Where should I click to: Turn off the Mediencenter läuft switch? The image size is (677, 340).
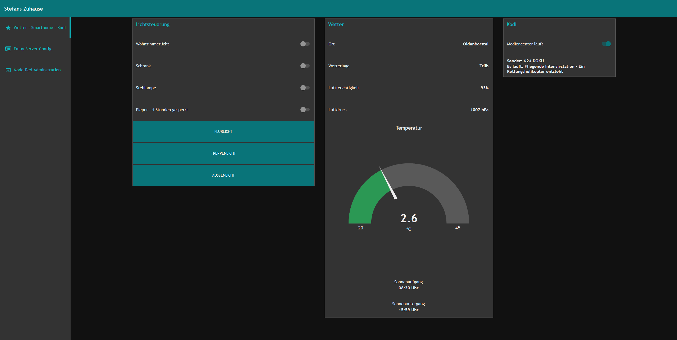coord(606,44)
